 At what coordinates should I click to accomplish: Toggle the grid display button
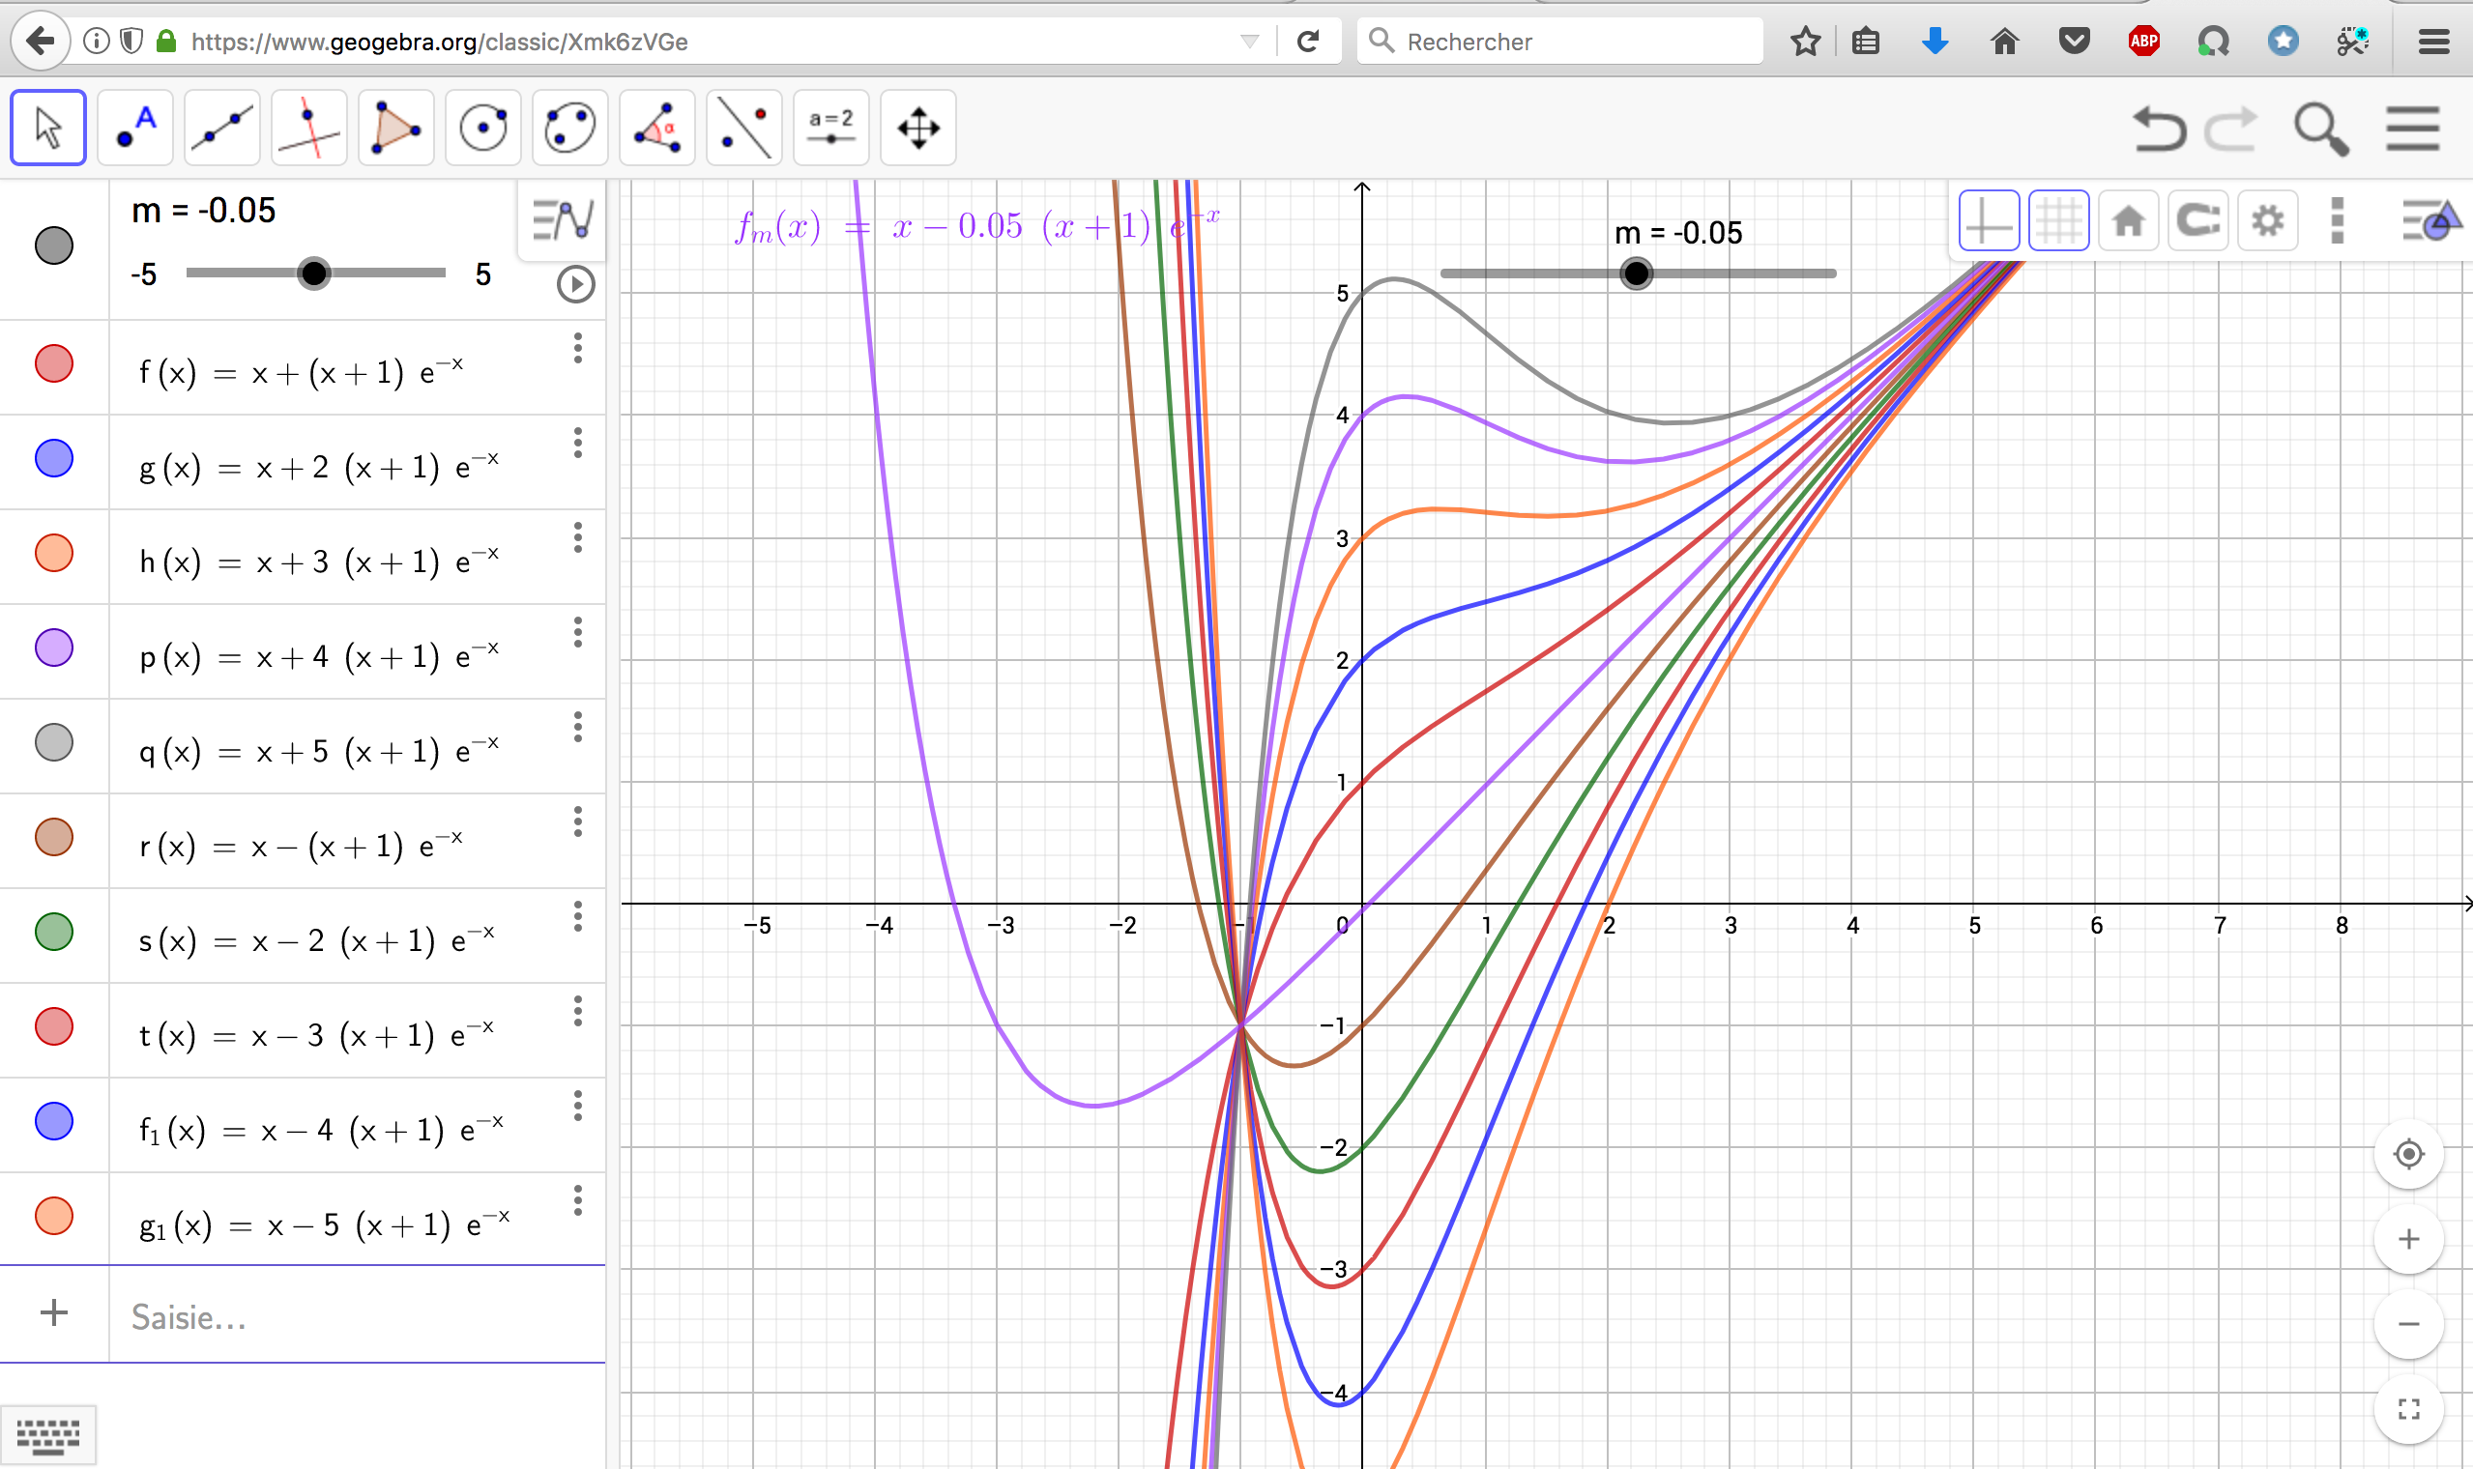click(x=2058, y=220)
